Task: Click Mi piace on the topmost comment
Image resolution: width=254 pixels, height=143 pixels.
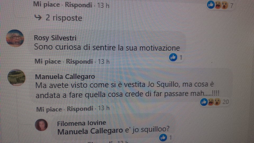Action: pyautogui.click(x=46, y=5)
